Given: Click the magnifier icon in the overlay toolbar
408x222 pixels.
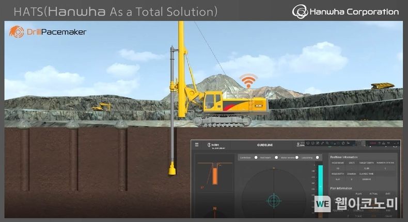Looking at the screenshot, I should point(327,143).
